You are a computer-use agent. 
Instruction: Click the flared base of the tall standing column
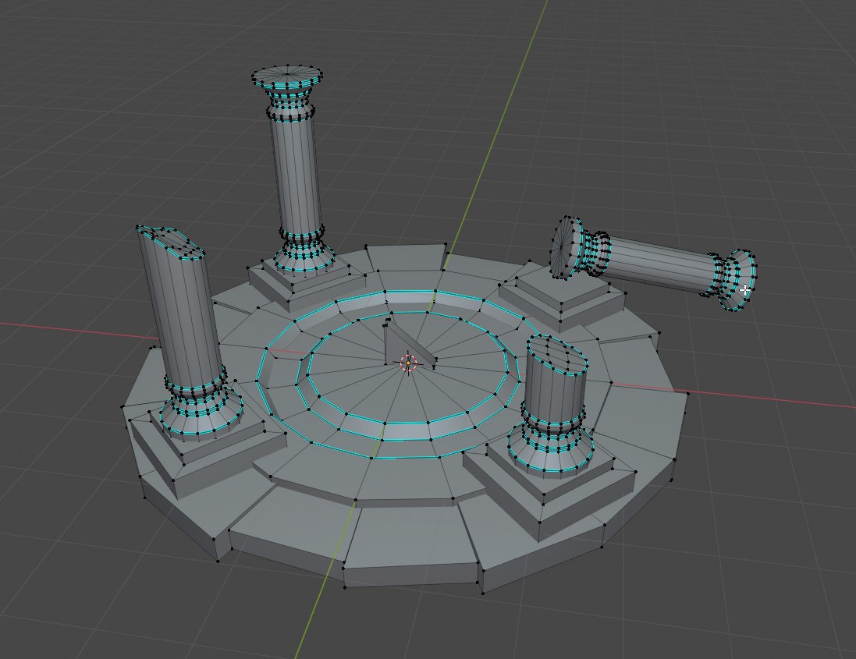pos(304,255)
